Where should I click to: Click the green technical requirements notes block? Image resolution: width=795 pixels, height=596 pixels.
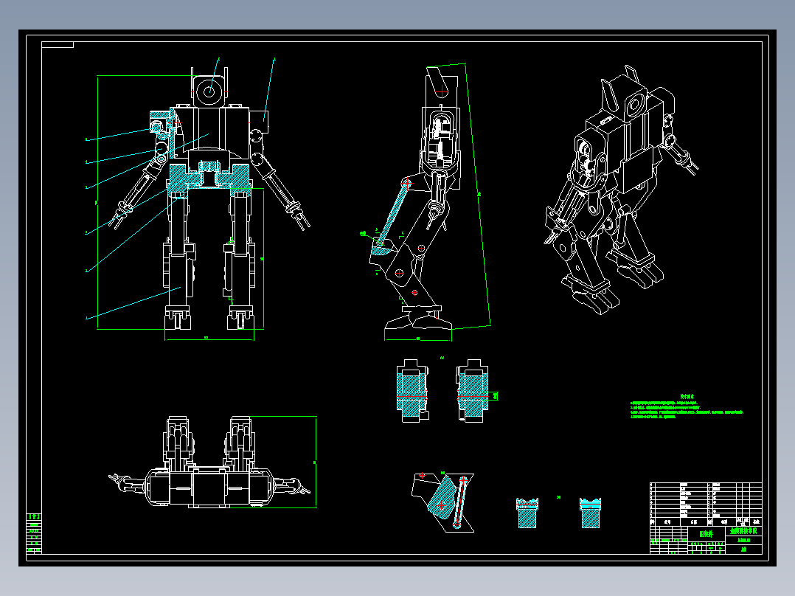tap(687, 407)
